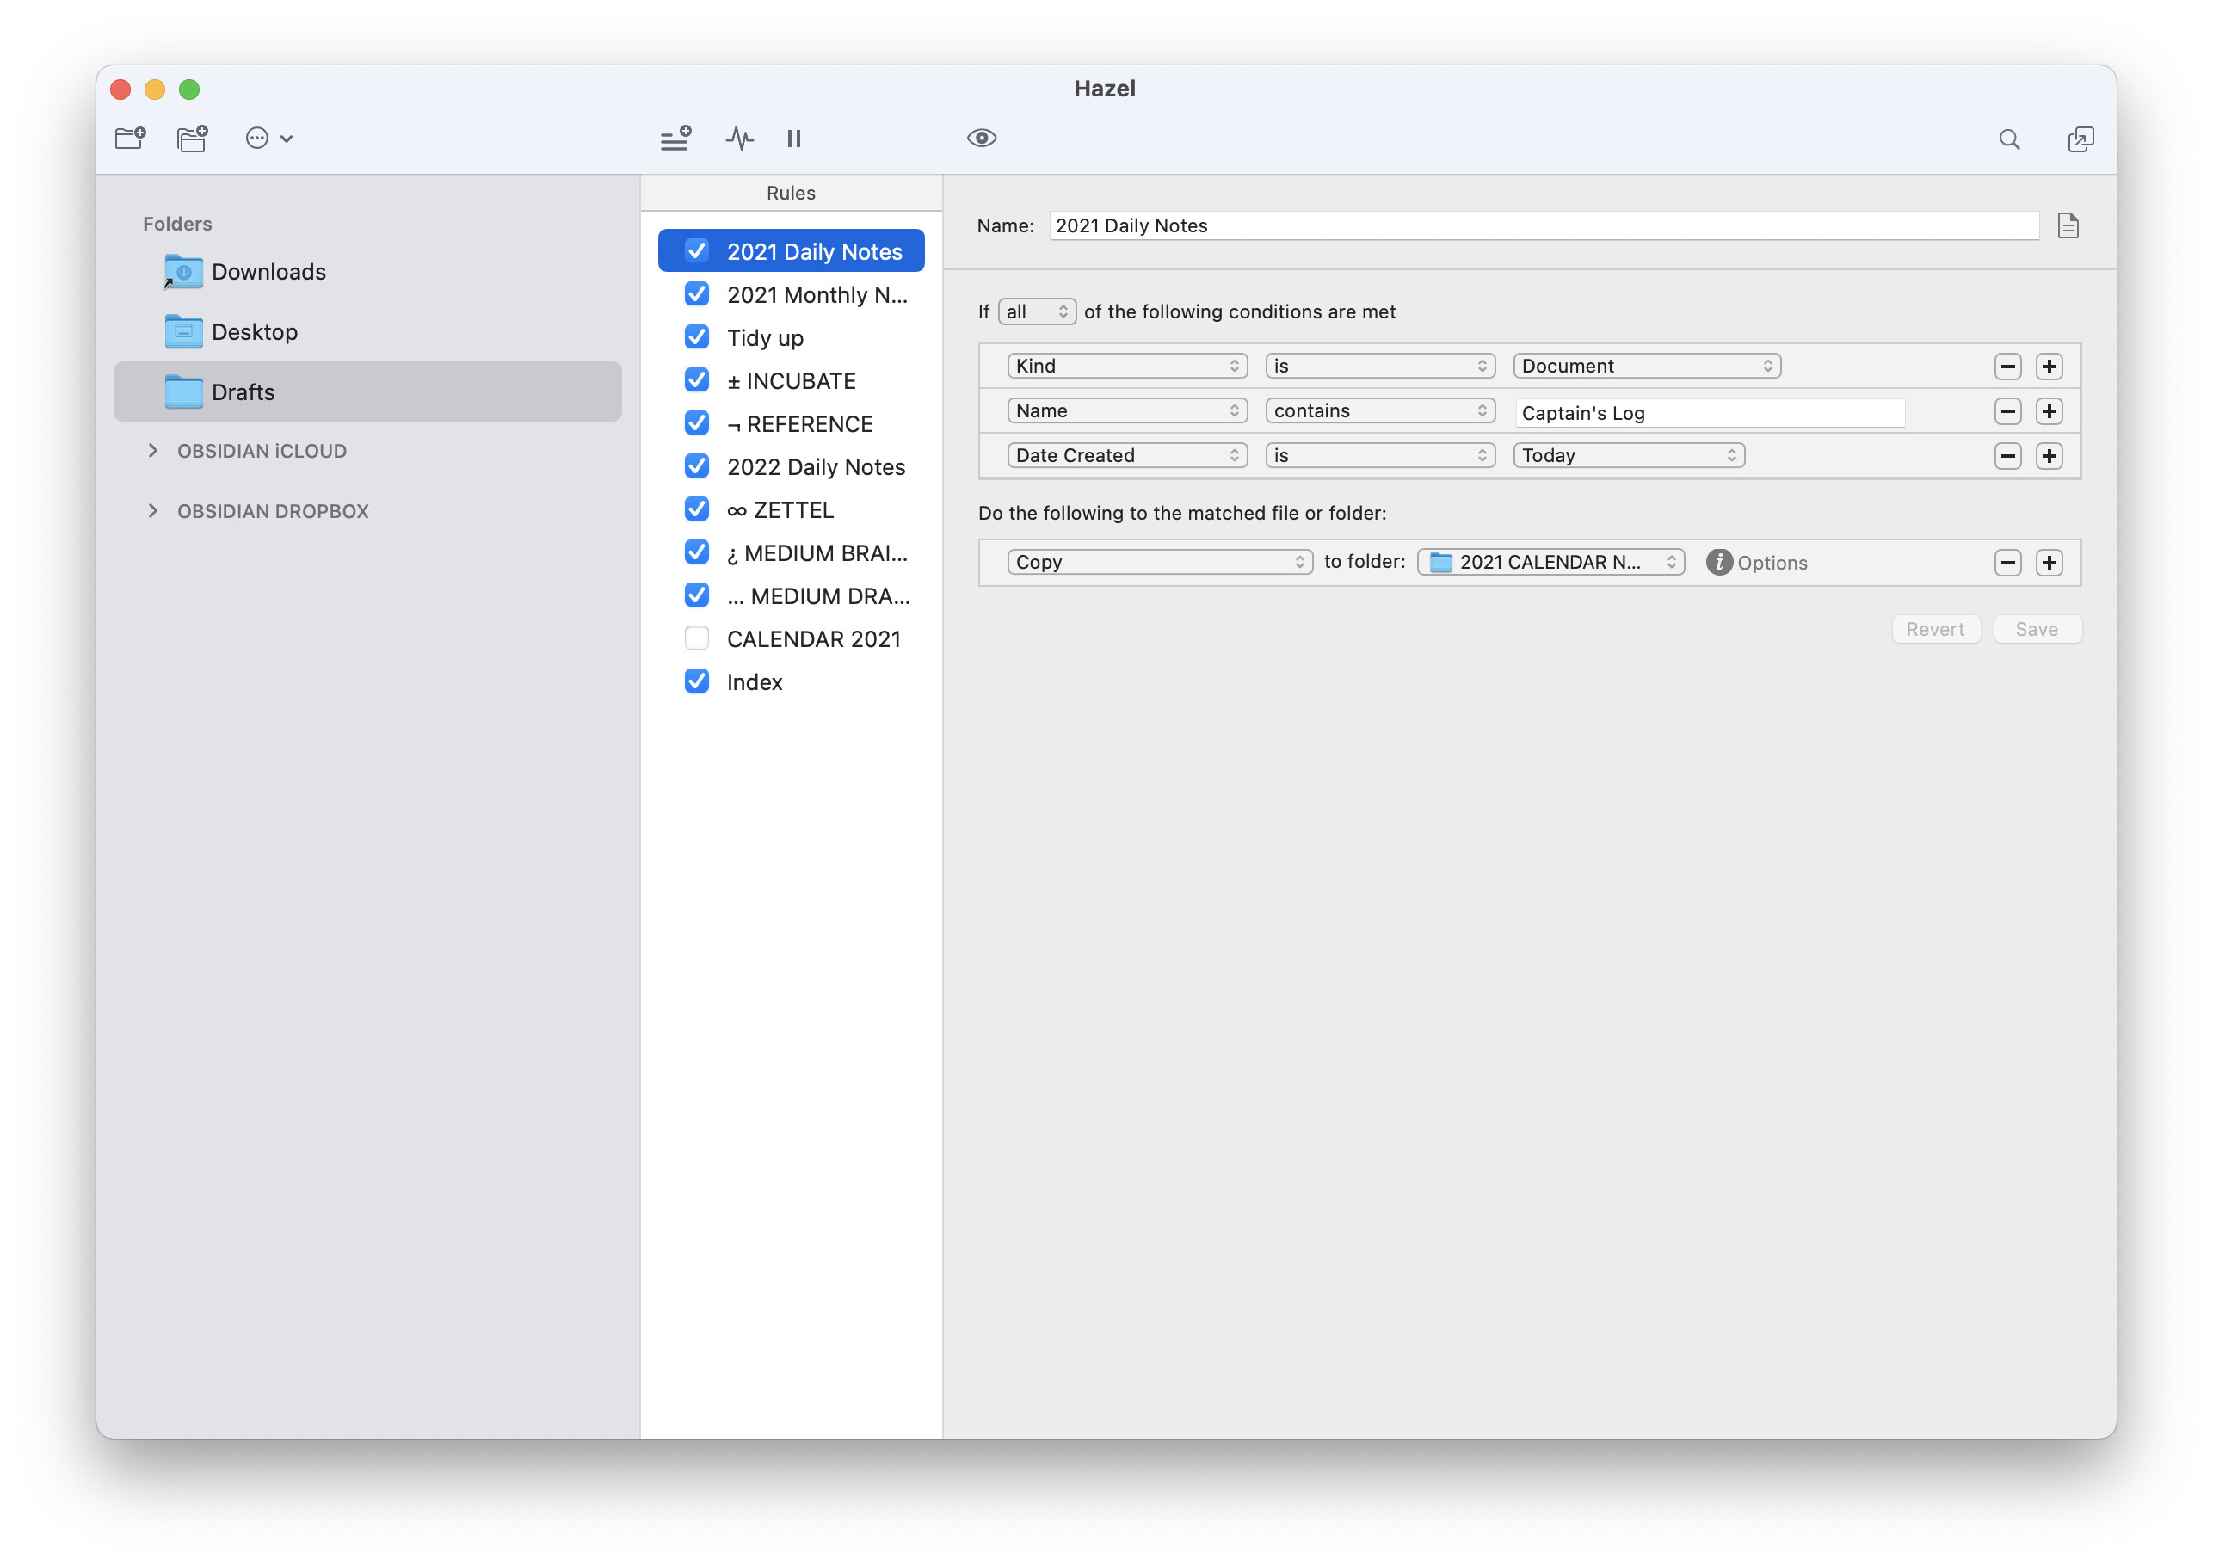Click the Save button
Image resolution: width=2213 pixels, height=1566 pixels.
2037,629
